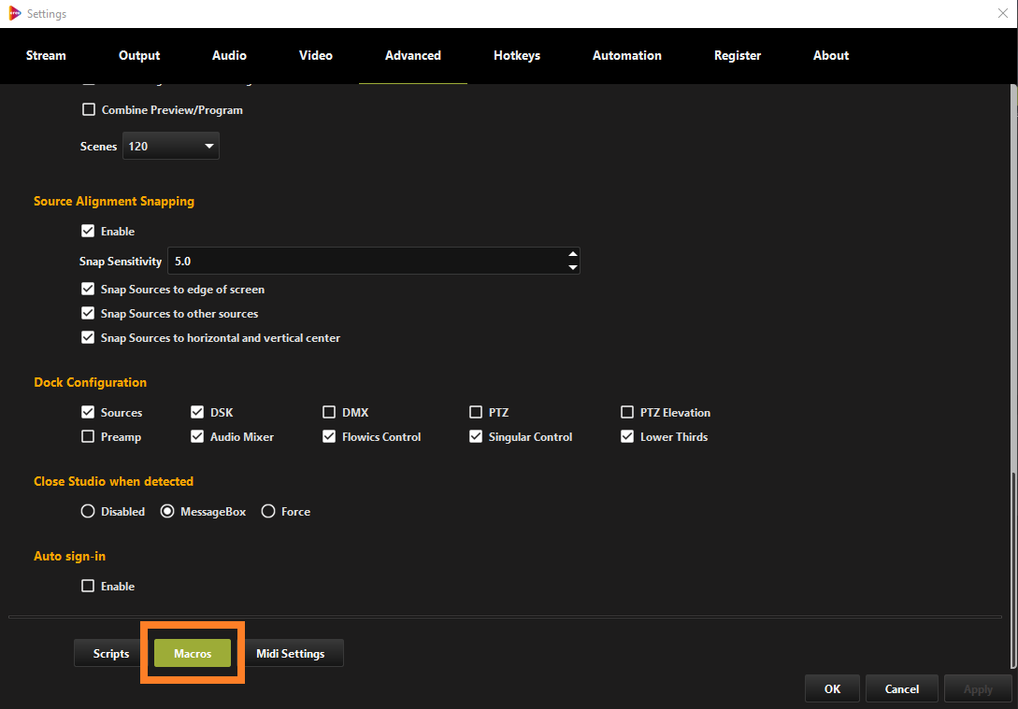The image size is (1018, 709).
Task: Open the Stream settings tab
Action: tap(46, 56)
